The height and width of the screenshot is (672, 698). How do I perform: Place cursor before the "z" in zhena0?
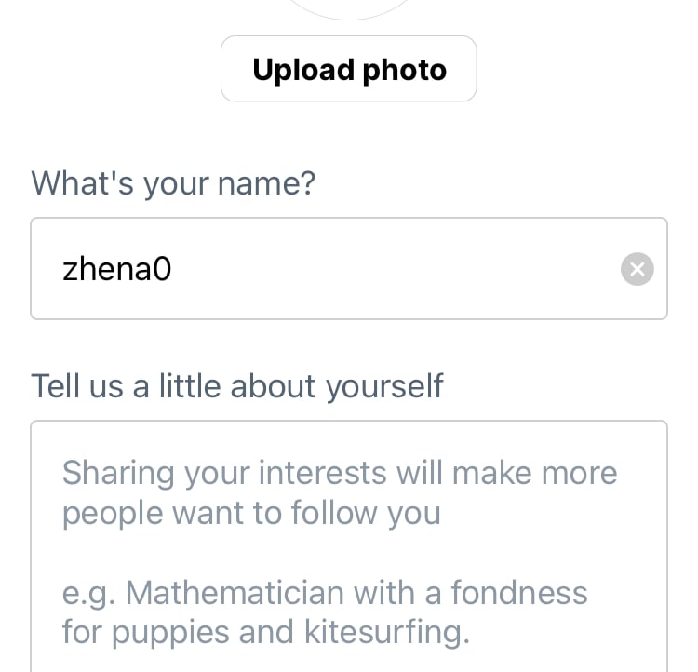coord(62,270)
